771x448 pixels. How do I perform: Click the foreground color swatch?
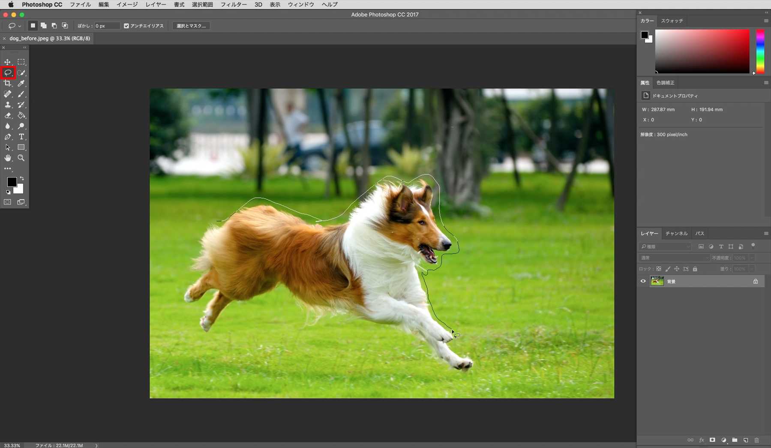[x=12, y=182]
